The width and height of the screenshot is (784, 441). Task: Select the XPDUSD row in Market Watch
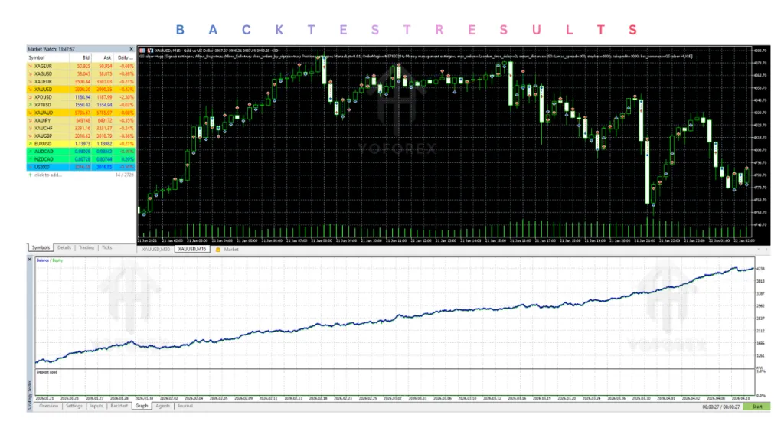[80, 97]
